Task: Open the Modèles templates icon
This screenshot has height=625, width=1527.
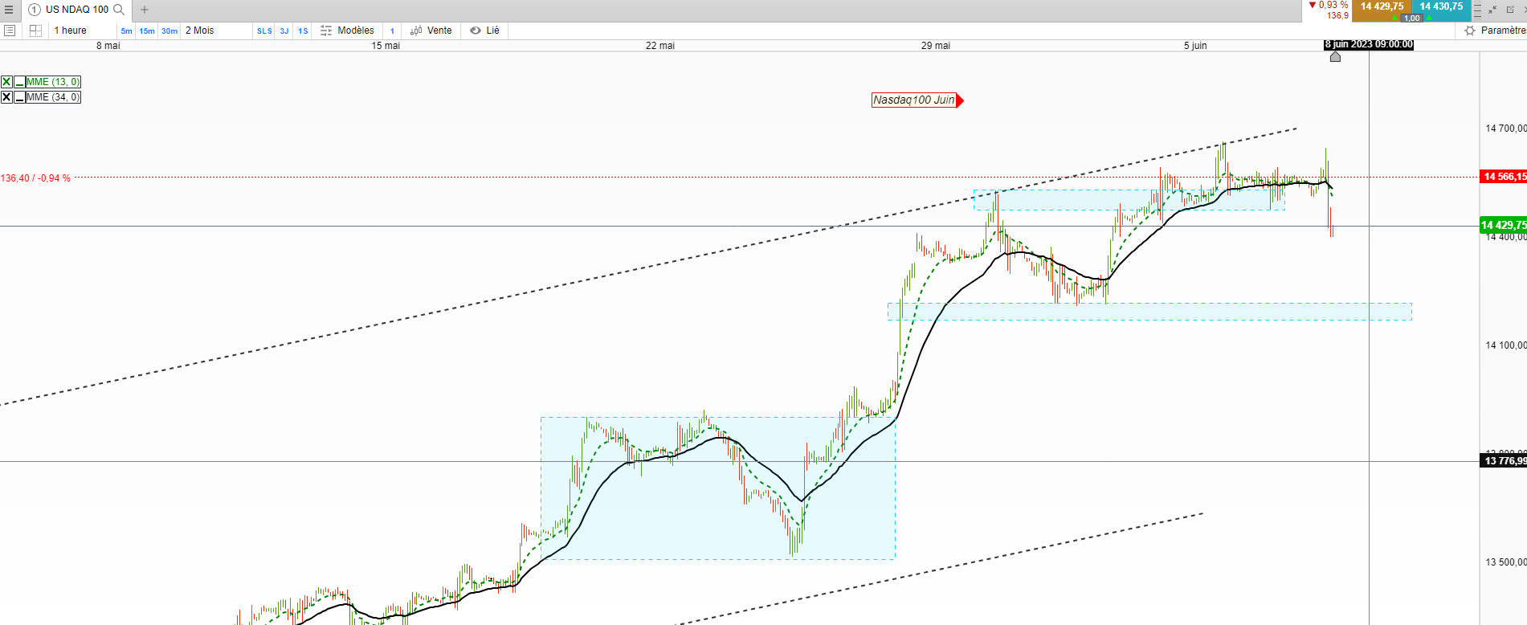Action: point(326,31)
